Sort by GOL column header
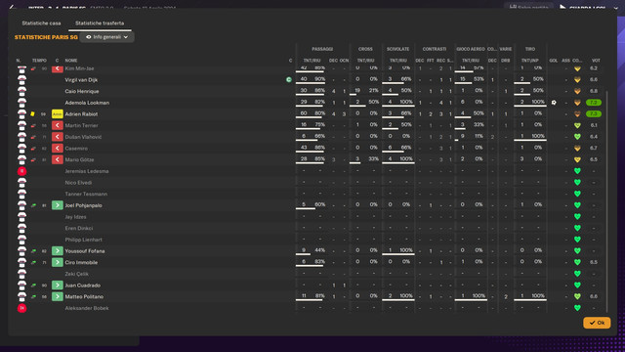The height and width of the screenshot is (352, 625). (x=554, y=61)
